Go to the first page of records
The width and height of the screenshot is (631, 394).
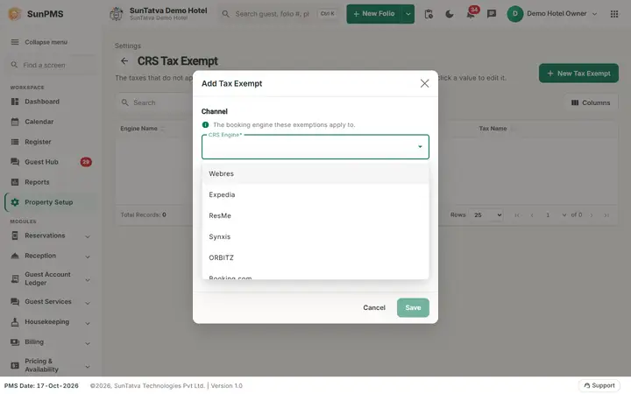click(x=517, y=215)
